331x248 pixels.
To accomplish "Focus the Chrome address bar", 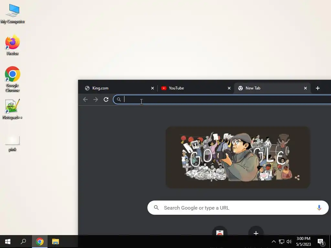I will tap(222, 99).
